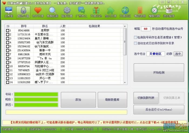Click the 60 seconds interval field
Image resolution: width=189 pixels, height=133 pixels.
[146, 29]
